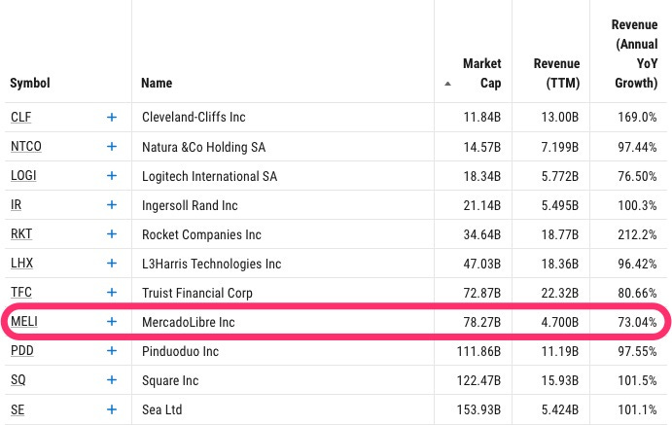672x425 pixels.
Task: Select Ingersoll Rand Inc name
Action: tap(190, 205)
